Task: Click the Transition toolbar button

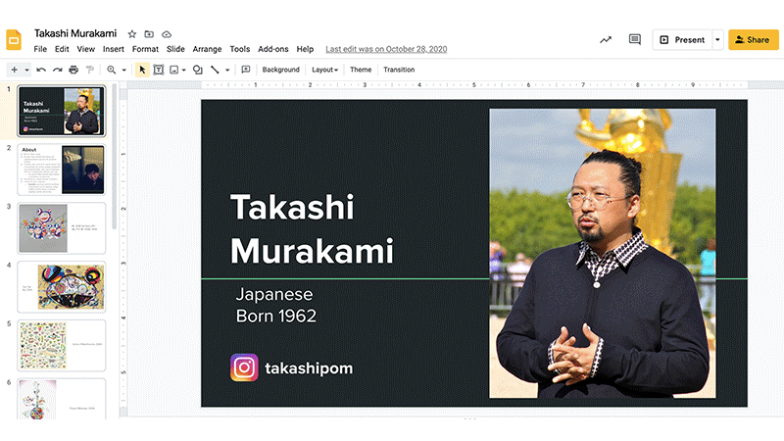Action: (399, 70)
